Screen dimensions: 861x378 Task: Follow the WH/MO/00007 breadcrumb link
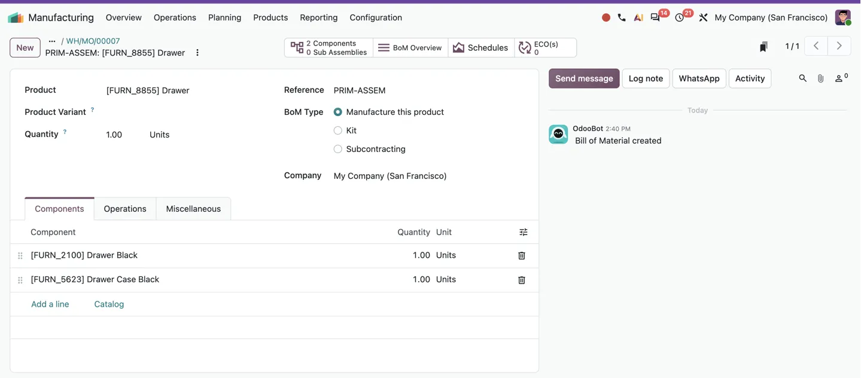click(x=93, y=41)
